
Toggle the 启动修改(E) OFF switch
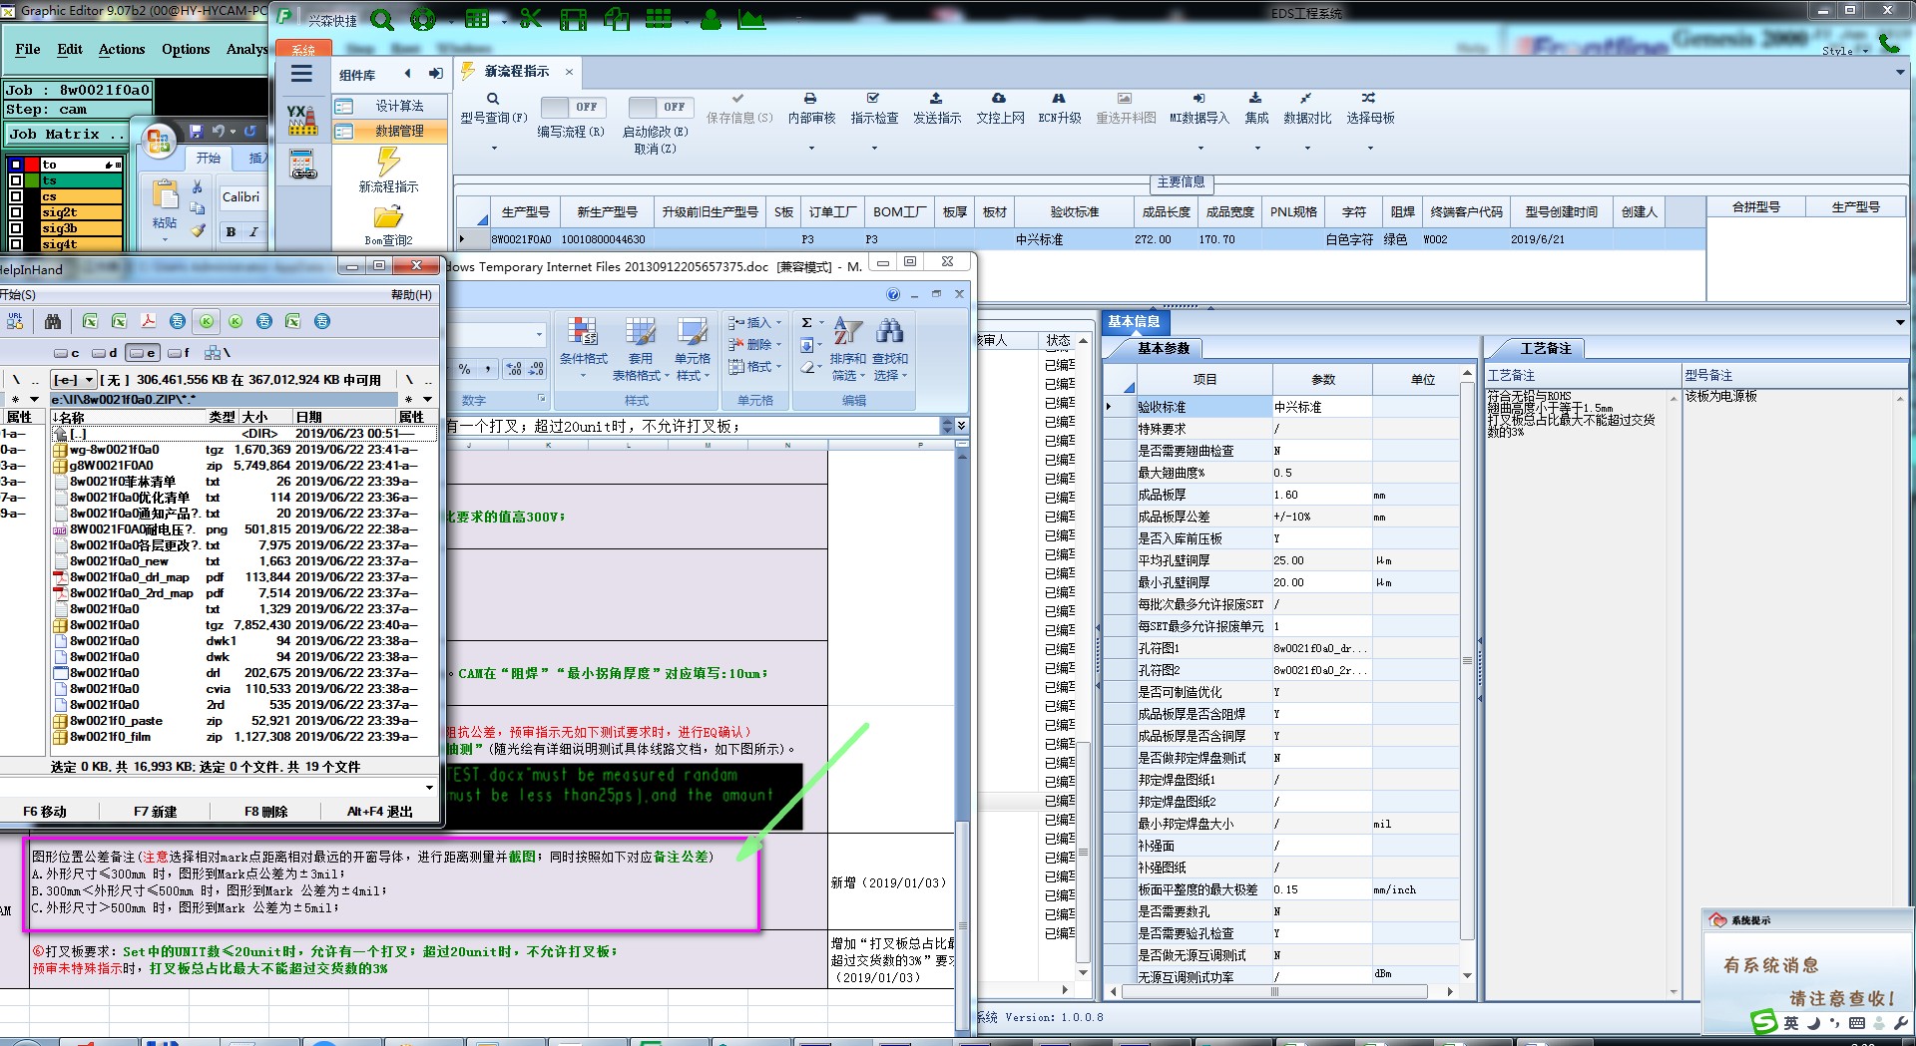(661, 107)
